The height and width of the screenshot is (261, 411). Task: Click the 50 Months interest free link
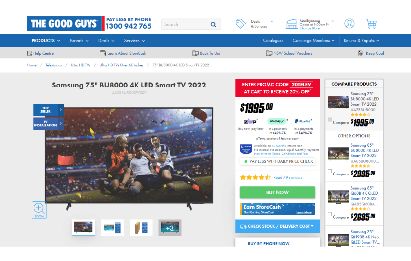click(278, 146)
